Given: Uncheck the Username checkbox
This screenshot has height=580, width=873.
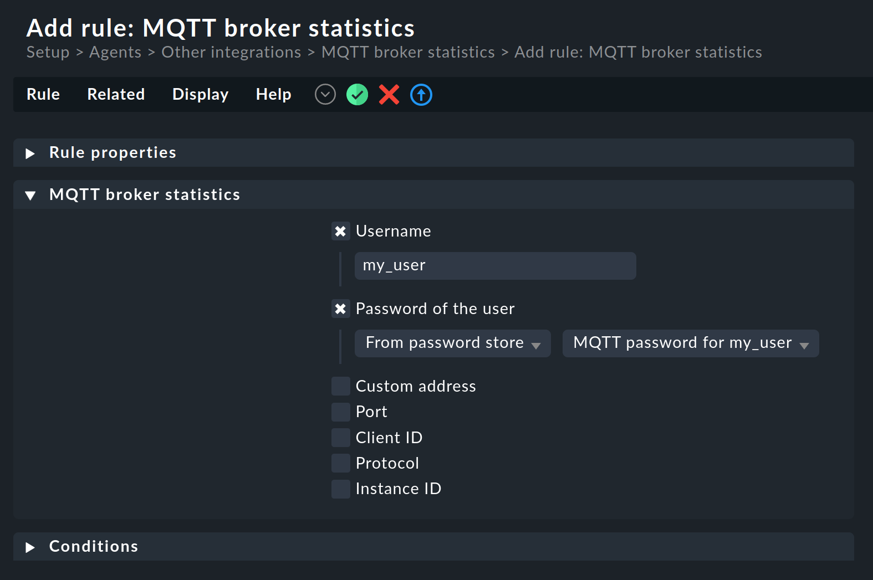Looking at the screenshot, I should click(340, 231).
